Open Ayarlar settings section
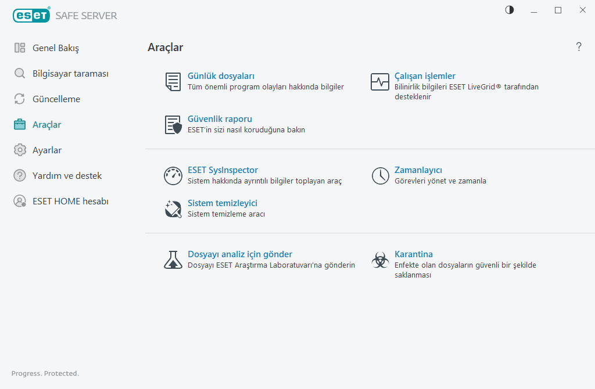This screenshot has height=389, width=595. pos(47,150)
